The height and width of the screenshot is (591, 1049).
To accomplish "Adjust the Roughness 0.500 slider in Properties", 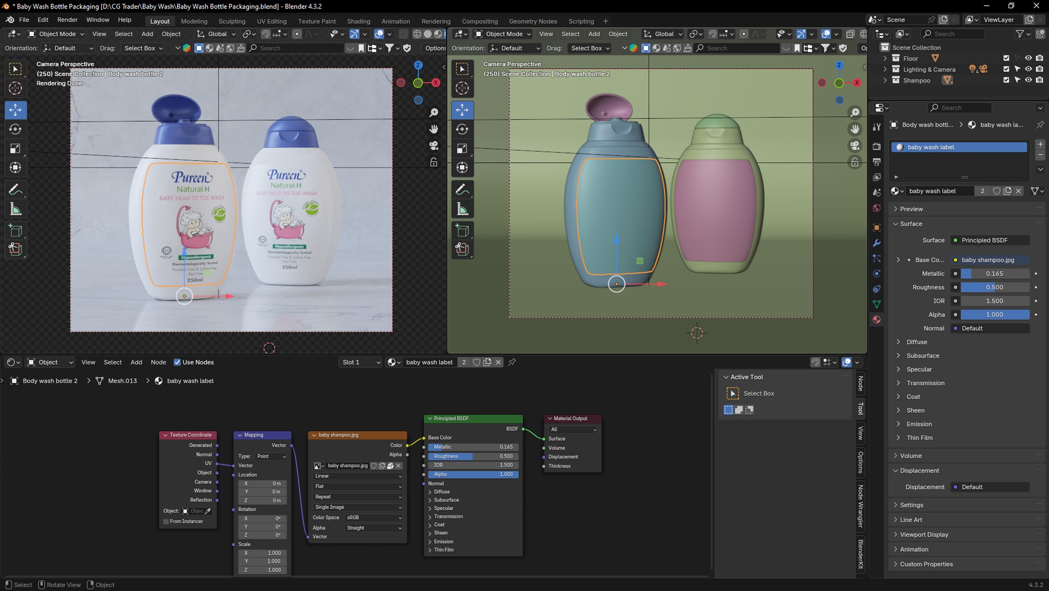I will [x=995, y=287].
